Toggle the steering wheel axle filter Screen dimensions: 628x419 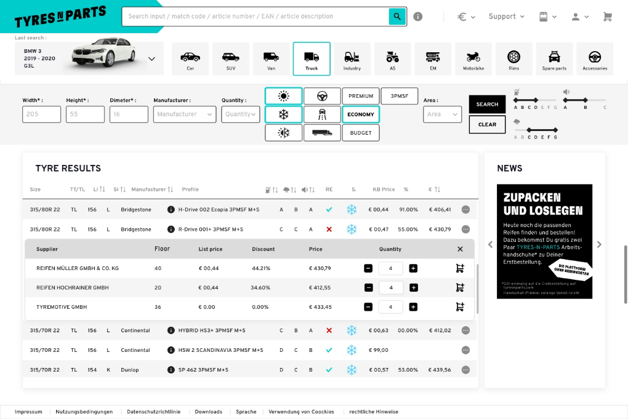323,96
